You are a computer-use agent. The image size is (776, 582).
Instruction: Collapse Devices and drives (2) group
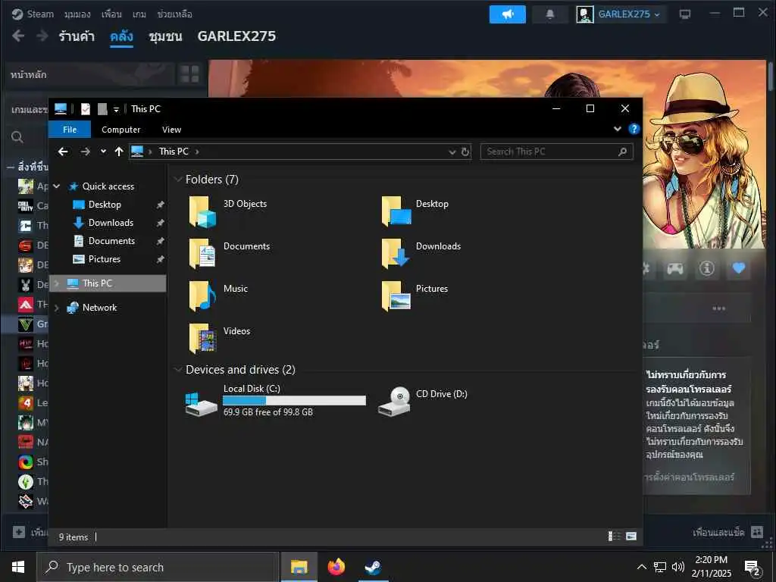coord(177,370)
